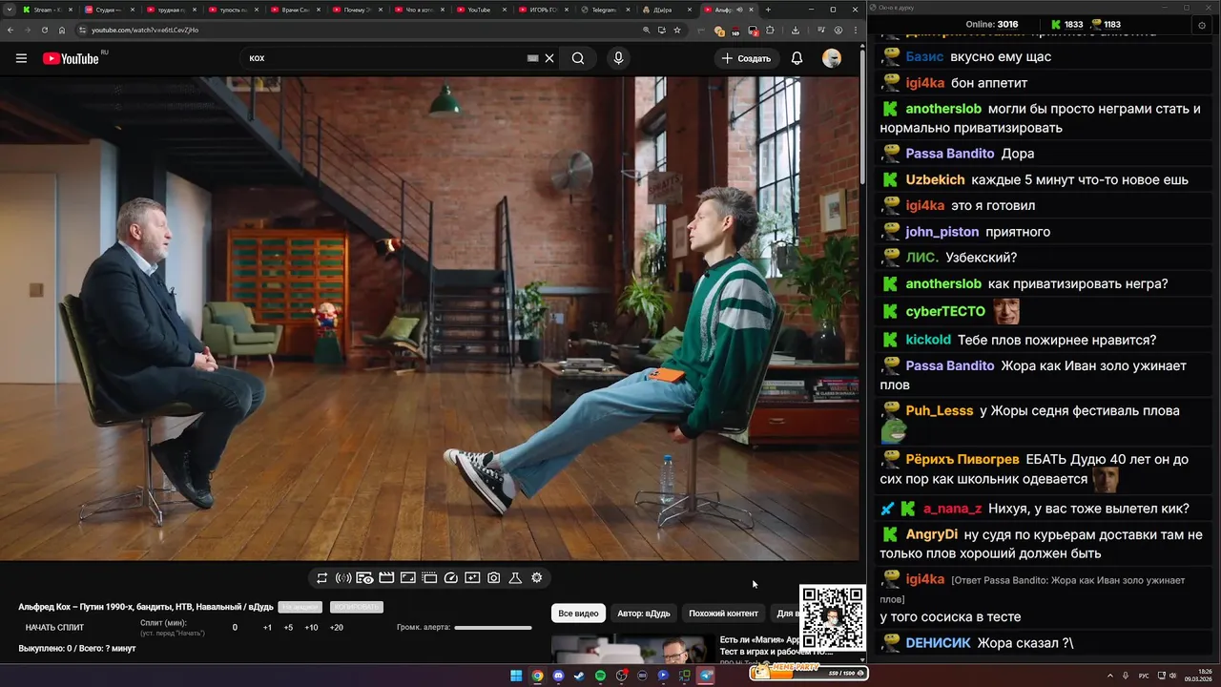Click username ДЕНИСИК in chat
Screen dimensions: 1221x687
938,643
